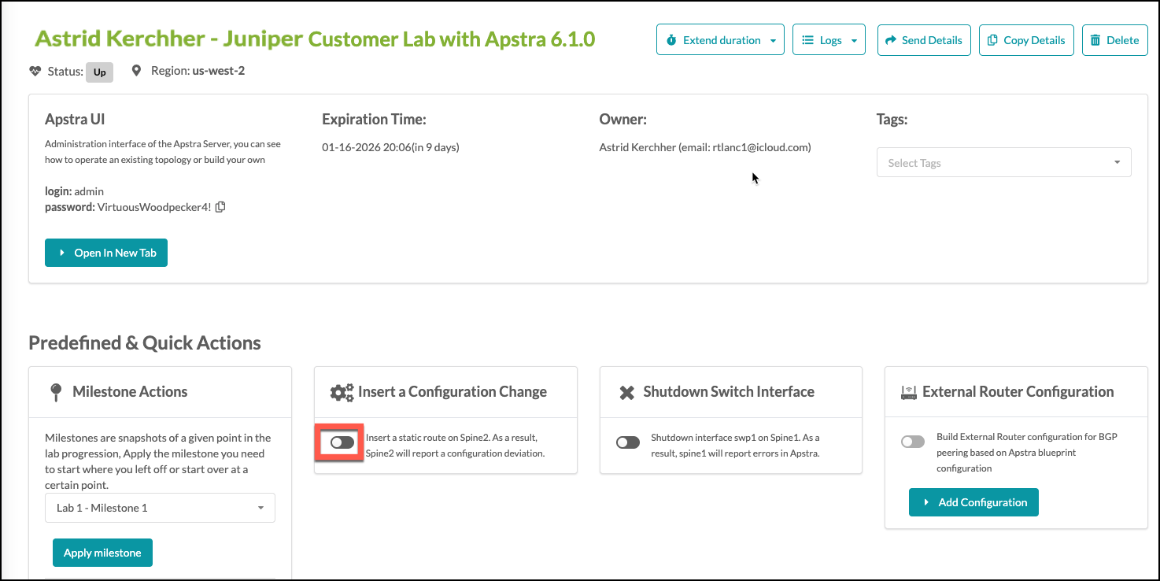Click the Apply milestone button
1160x581 pixels.
pos(102,553)
